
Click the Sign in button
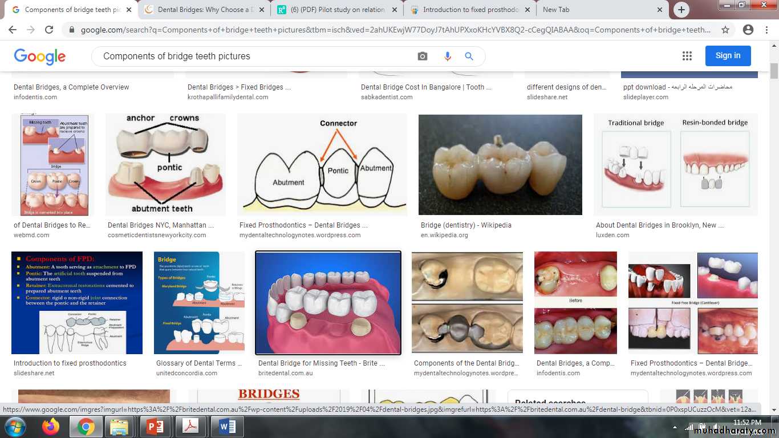click(x=728, y=55)
